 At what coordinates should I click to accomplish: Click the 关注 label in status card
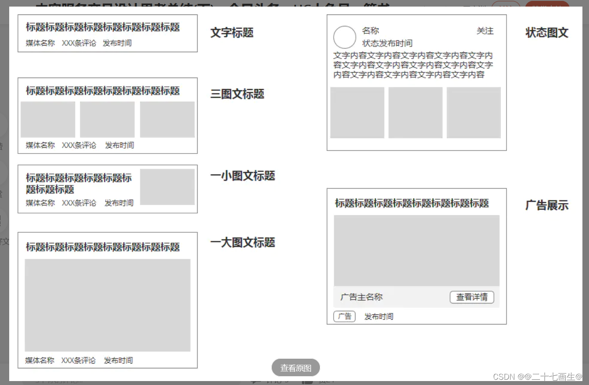tap(485, 31)
